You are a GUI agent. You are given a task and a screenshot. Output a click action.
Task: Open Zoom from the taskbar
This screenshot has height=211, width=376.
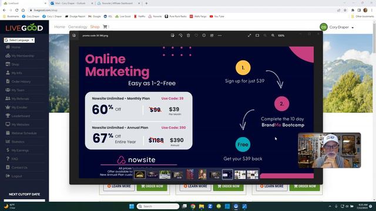[x=210, y=206]
